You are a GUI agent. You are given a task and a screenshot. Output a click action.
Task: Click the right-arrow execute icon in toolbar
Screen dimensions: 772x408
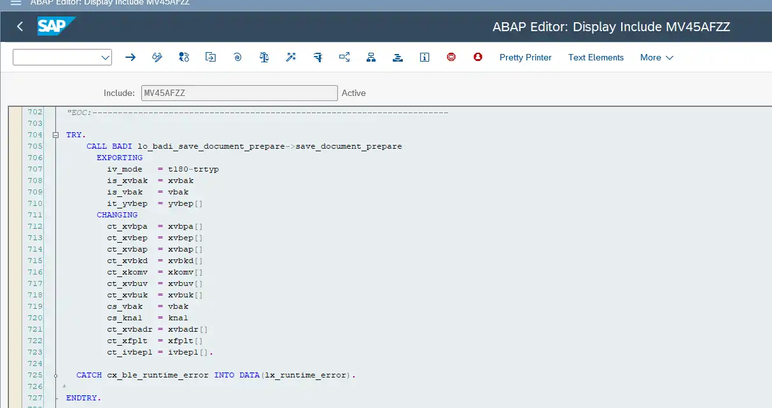point(130,57)
